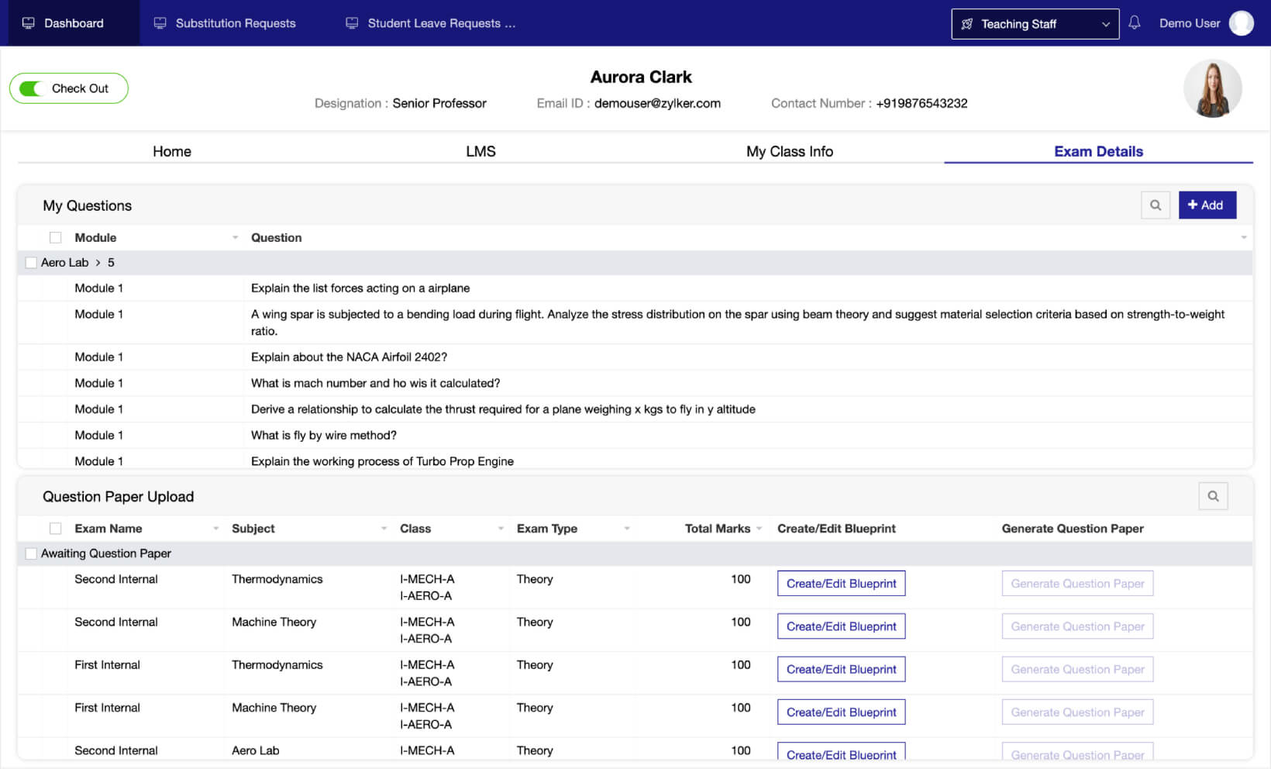Check the Awaiting Question Paper group checkbox

point(31,553)
